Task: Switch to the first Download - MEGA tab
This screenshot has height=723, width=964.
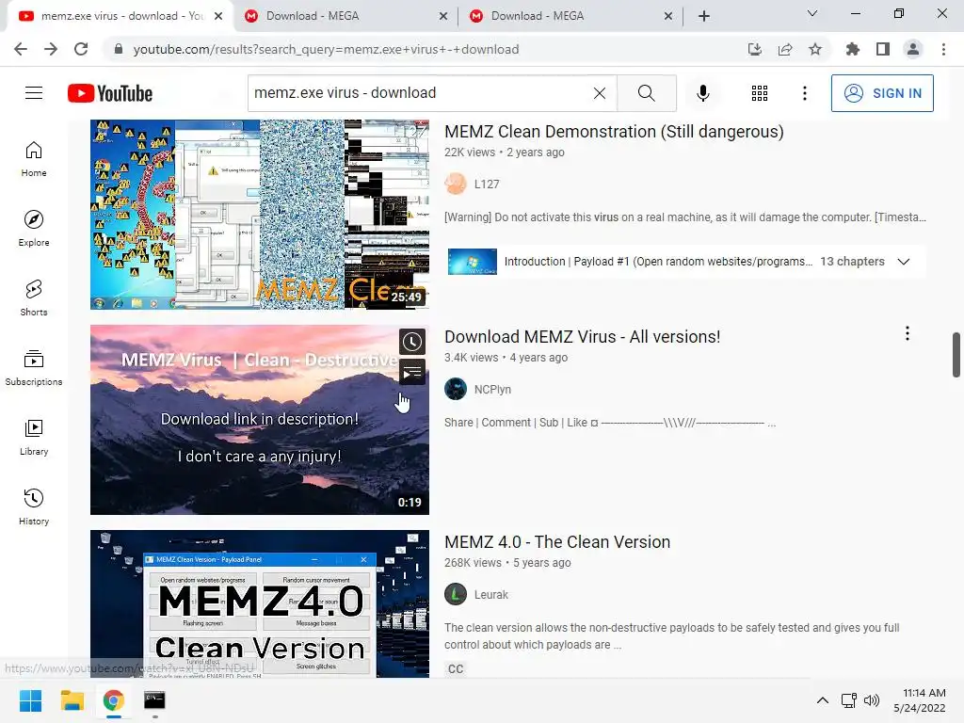Action: 346,16
